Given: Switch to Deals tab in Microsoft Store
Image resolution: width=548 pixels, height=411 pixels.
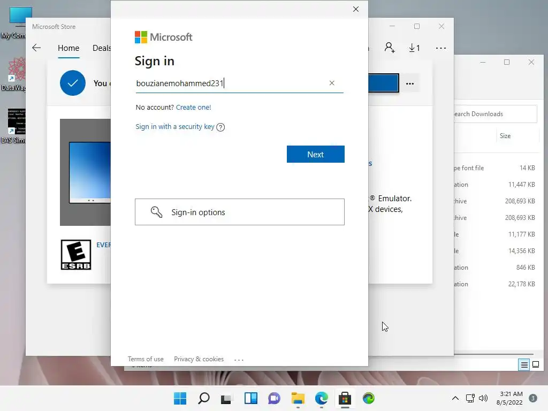Looking at the screenshot, I should [101, 48].
